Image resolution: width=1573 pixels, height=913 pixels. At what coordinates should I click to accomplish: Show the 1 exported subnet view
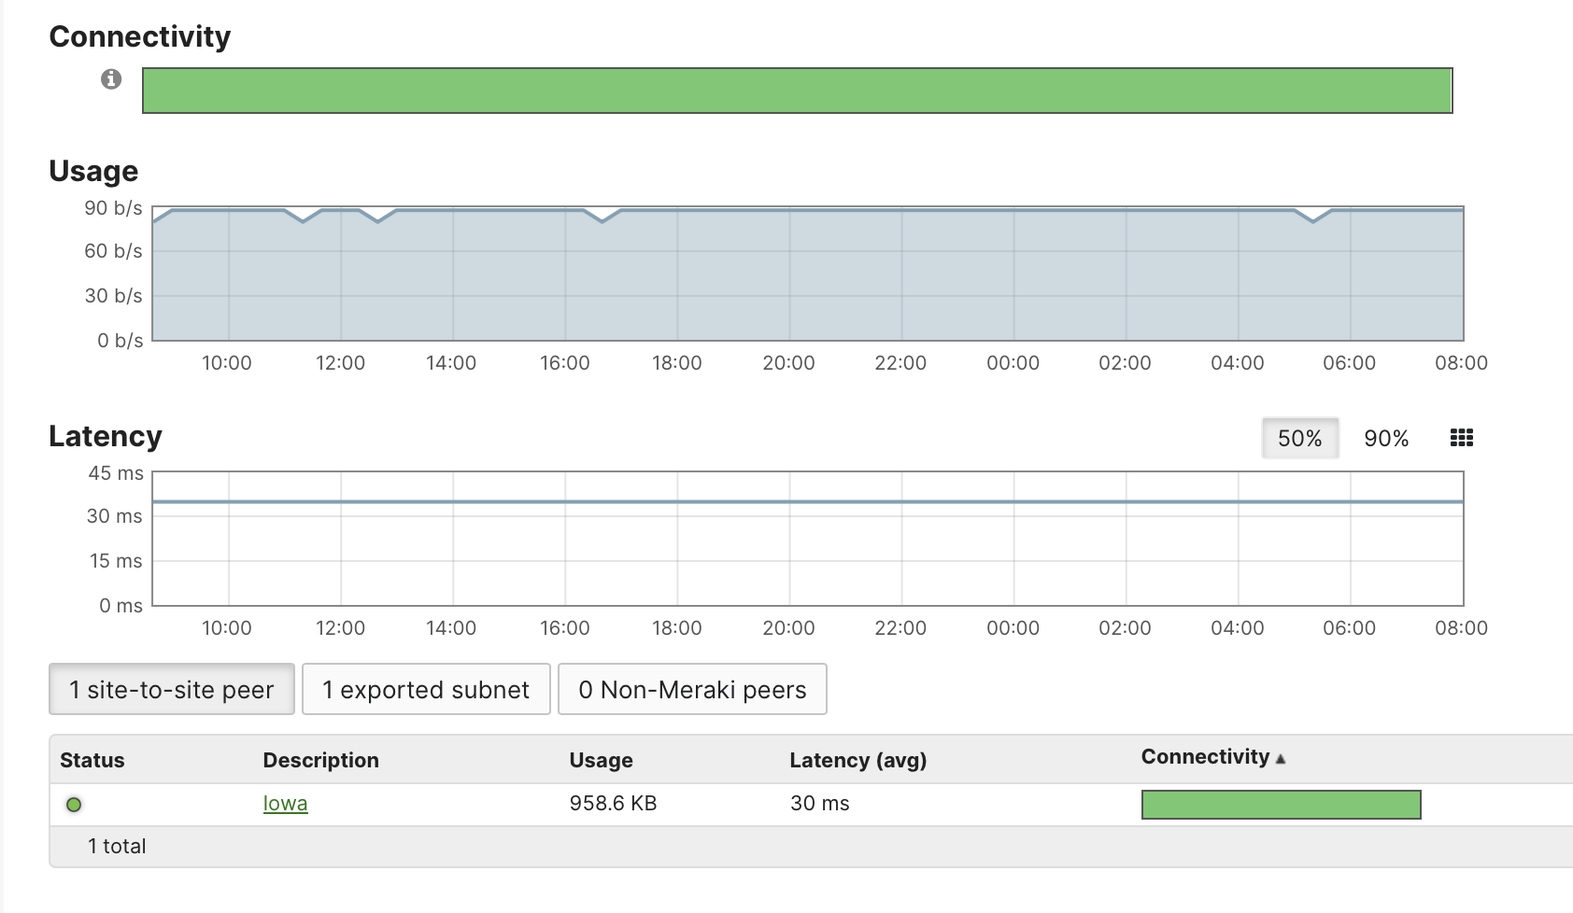(426, 689)
